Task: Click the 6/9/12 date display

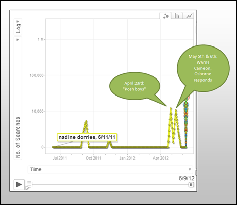Action: pyautogui.click(x=187, y=178)
